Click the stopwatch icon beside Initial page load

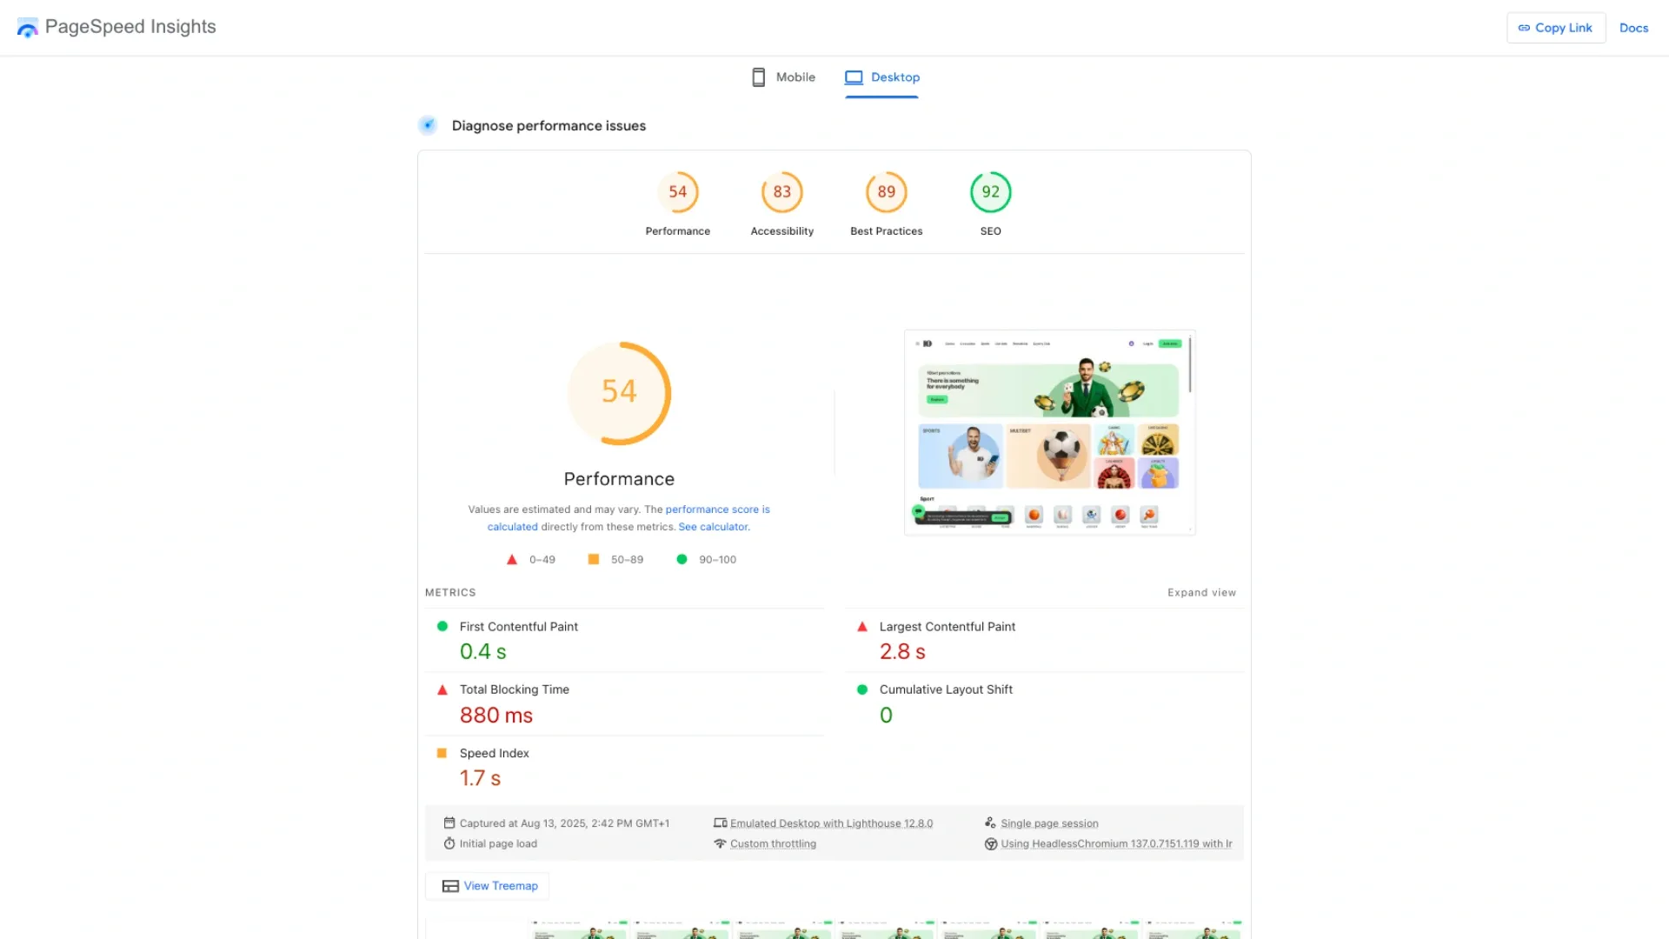449,843
